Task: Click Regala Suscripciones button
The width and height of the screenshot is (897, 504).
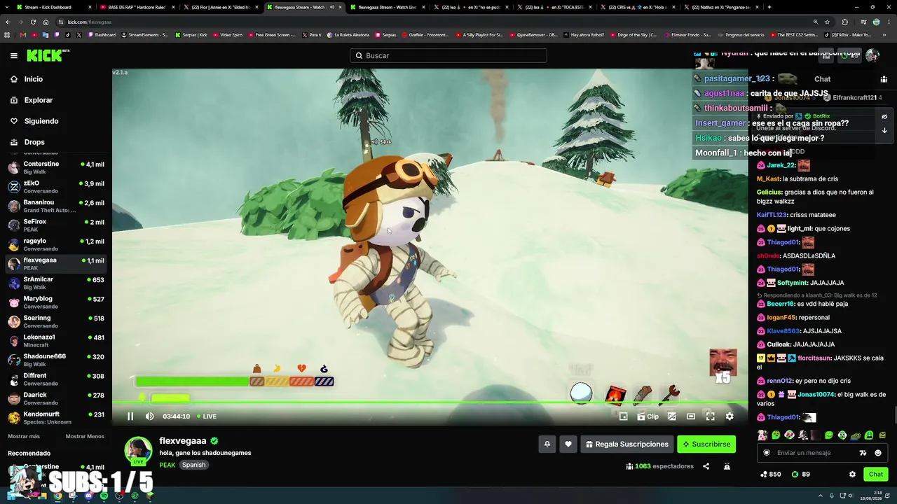Action: tap(627, 444)
